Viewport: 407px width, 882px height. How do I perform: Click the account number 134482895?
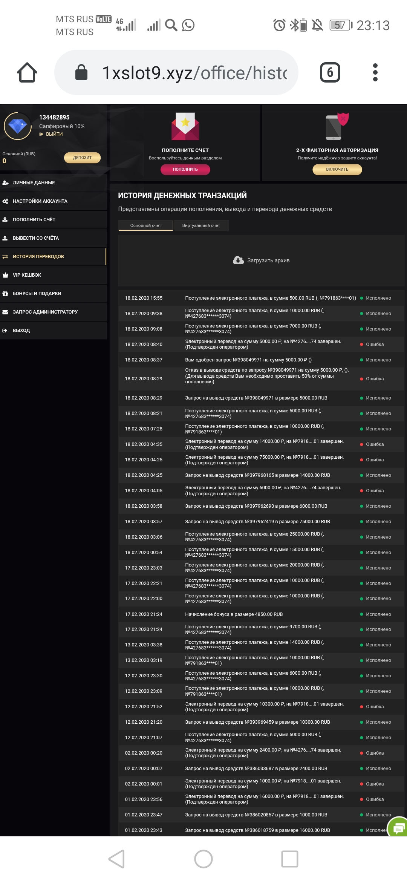54,117
